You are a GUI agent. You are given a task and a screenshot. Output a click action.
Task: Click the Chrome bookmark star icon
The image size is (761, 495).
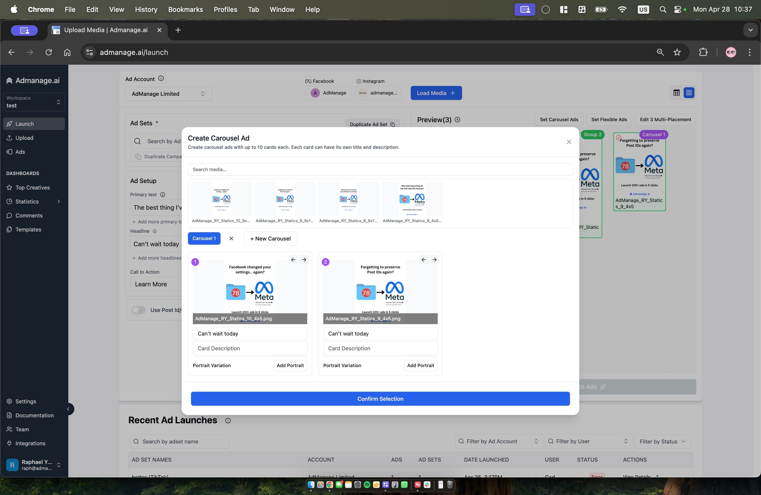point(677,52)
